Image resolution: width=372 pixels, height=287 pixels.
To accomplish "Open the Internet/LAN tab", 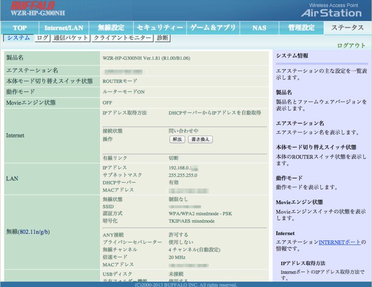I will [x=64, y=28].
